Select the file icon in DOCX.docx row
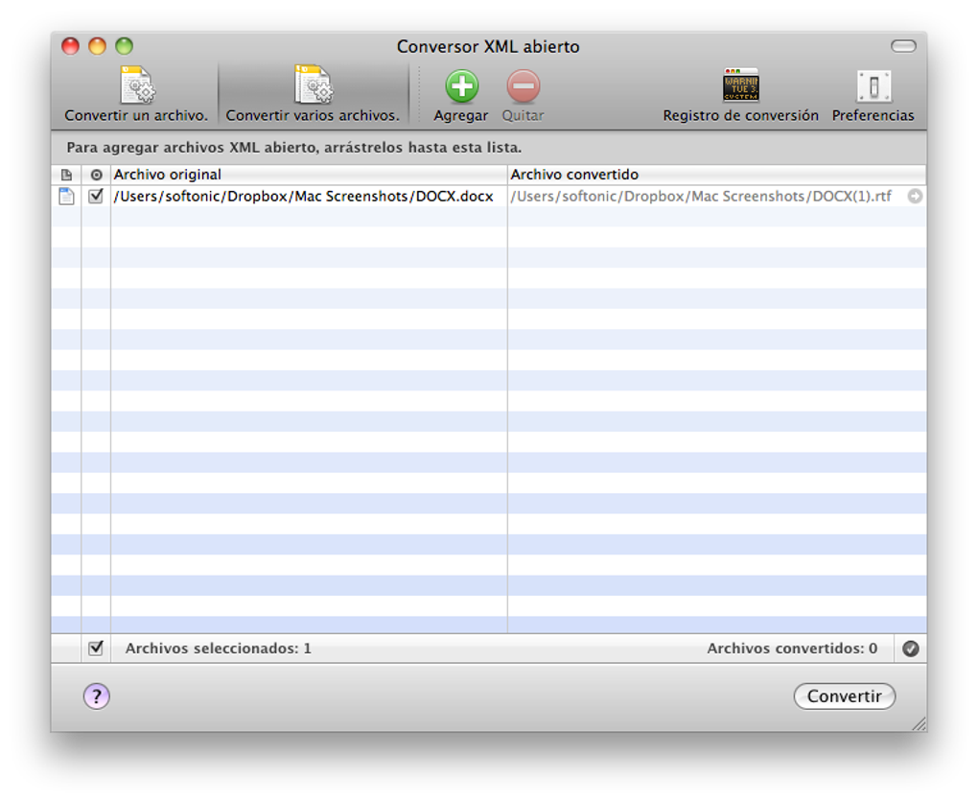The image size is (978, 802). pos(66,196)
